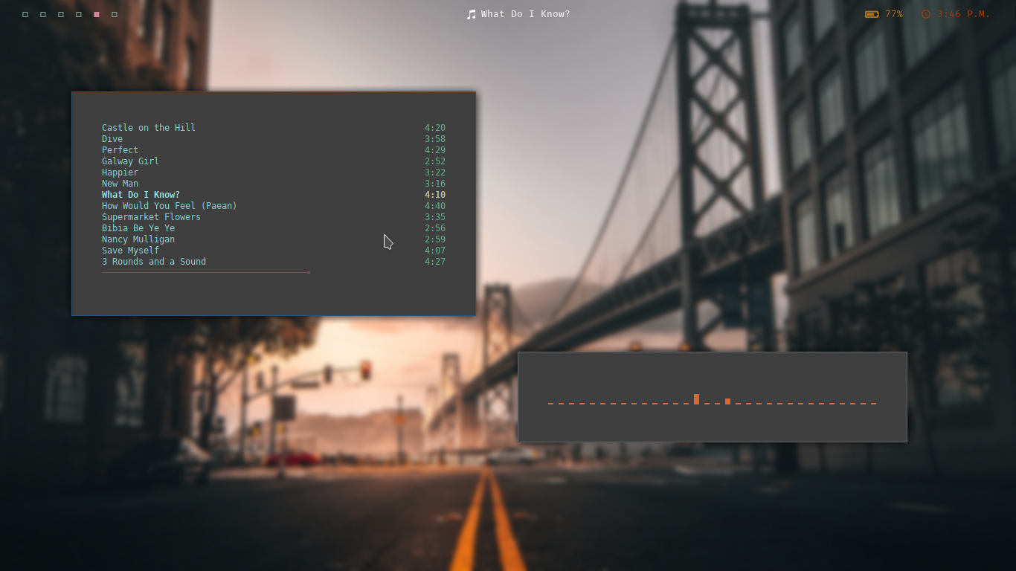The width and height of the screenshot is (1016, 571).
Task: Play the track 'Perfect'
Action: pos(120,149)
